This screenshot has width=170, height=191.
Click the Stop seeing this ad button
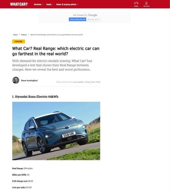tap(78, 19)
